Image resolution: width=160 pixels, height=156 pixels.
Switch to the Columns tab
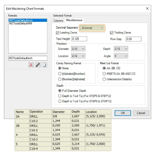(58, 20)
